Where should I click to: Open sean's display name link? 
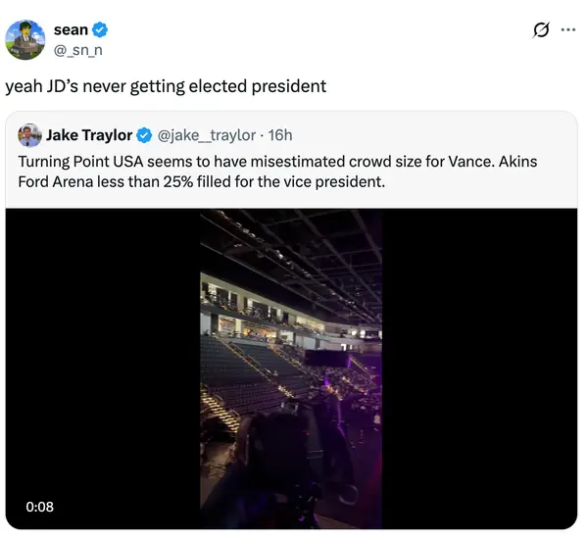click(x=71, y=30)
